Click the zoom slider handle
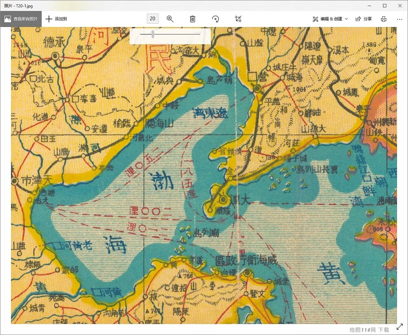The height and width of the screenshot is (335, 408). (153, 34)
